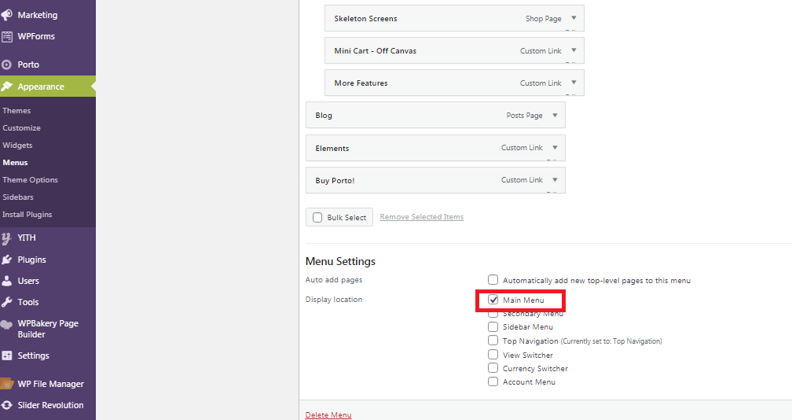Select the Buy Porto! menu item bar
The width and height of the screenshot is (792, 420).
(x=435, y=180)
